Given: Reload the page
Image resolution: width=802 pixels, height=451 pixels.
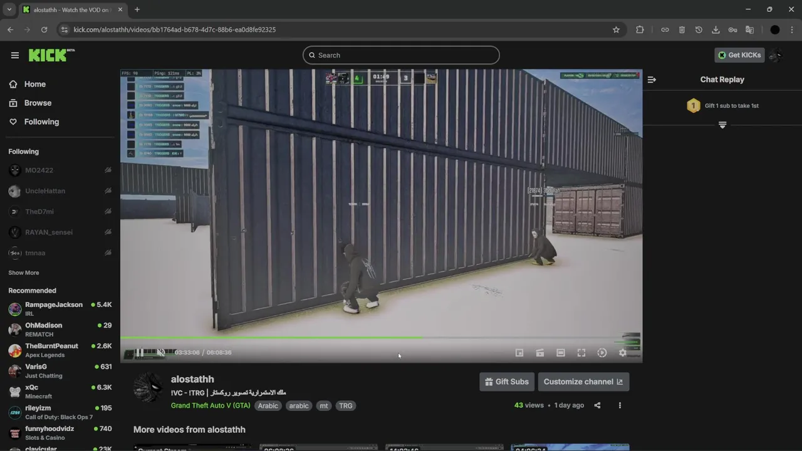Looking at the screenshot, I should pos(44,29).
